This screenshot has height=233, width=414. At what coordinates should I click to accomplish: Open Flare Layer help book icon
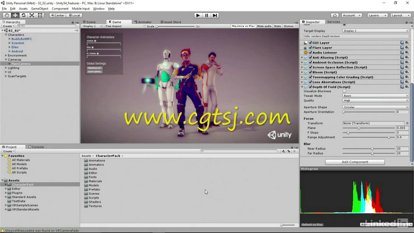point(402,48)
